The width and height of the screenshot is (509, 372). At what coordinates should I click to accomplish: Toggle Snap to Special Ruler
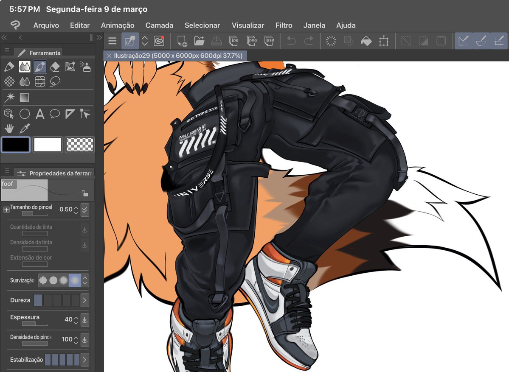point(481,41)
